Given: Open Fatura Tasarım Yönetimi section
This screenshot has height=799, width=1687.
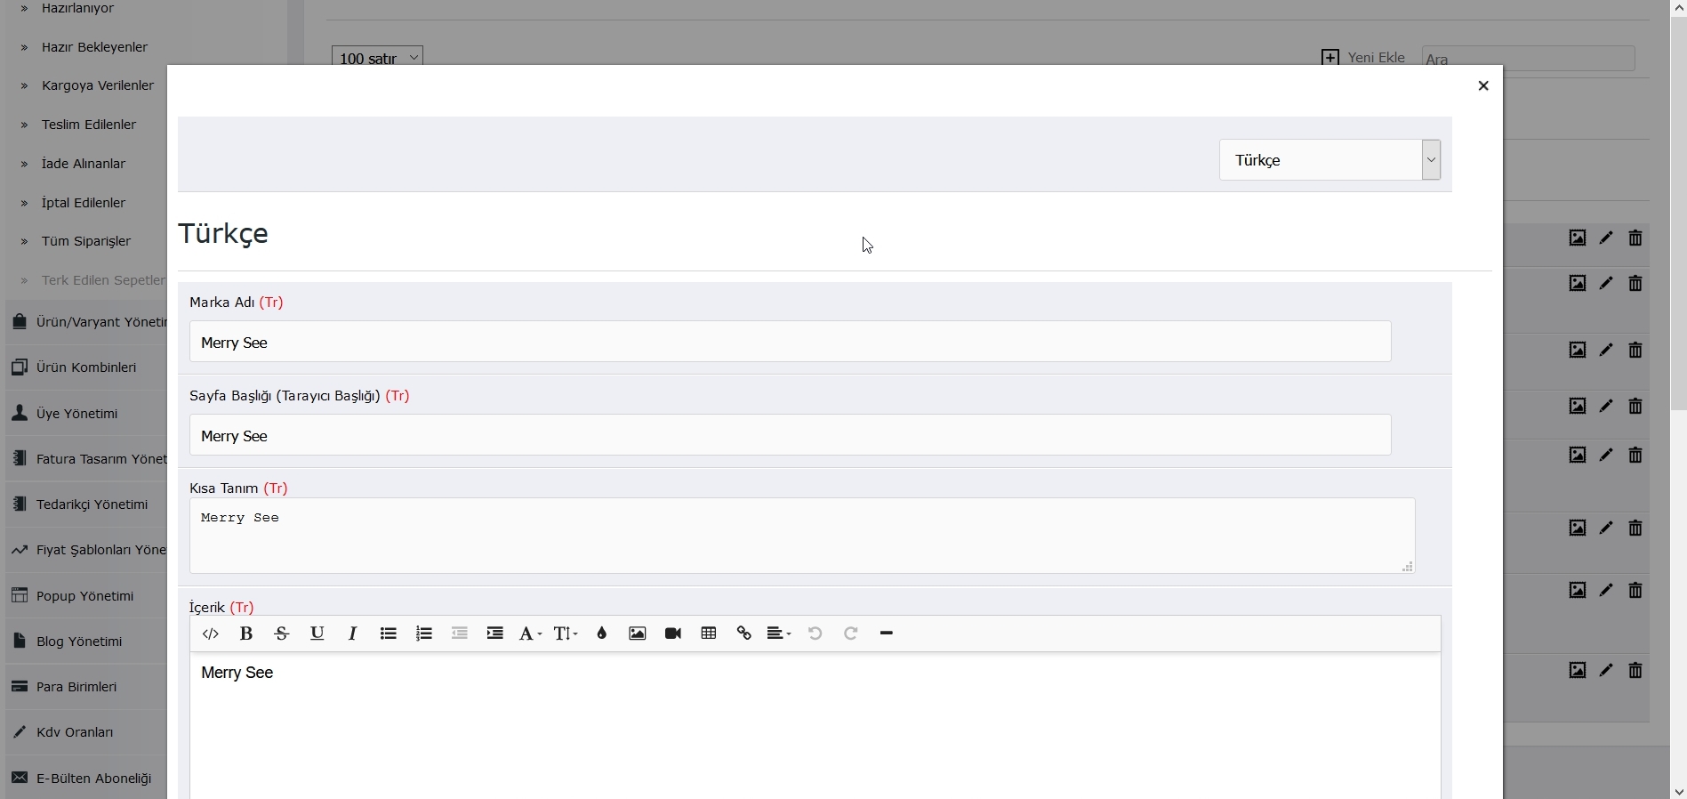Looking at the screenshot, I should pos(87,459).
